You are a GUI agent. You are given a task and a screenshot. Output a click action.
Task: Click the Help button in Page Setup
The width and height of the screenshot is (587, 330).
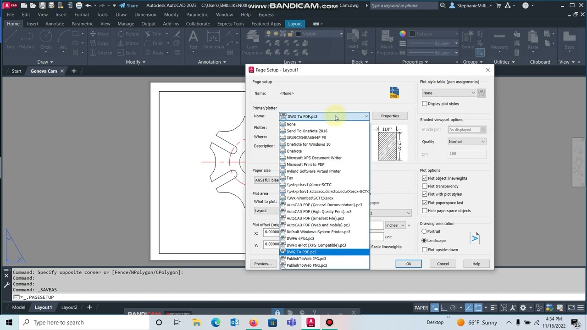pos(476,264)
